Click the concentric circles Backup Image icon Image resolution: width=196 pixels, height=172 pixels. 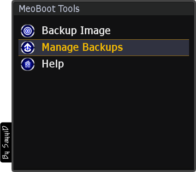(x=28, y=31)
